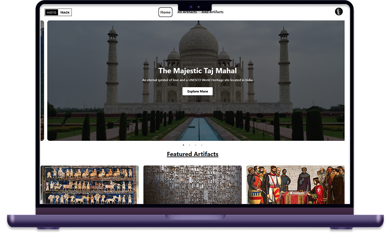Click The Majestic Taj Mahal title
The width and height of the screenshot is (391, 233).
(x=198, y=71)
